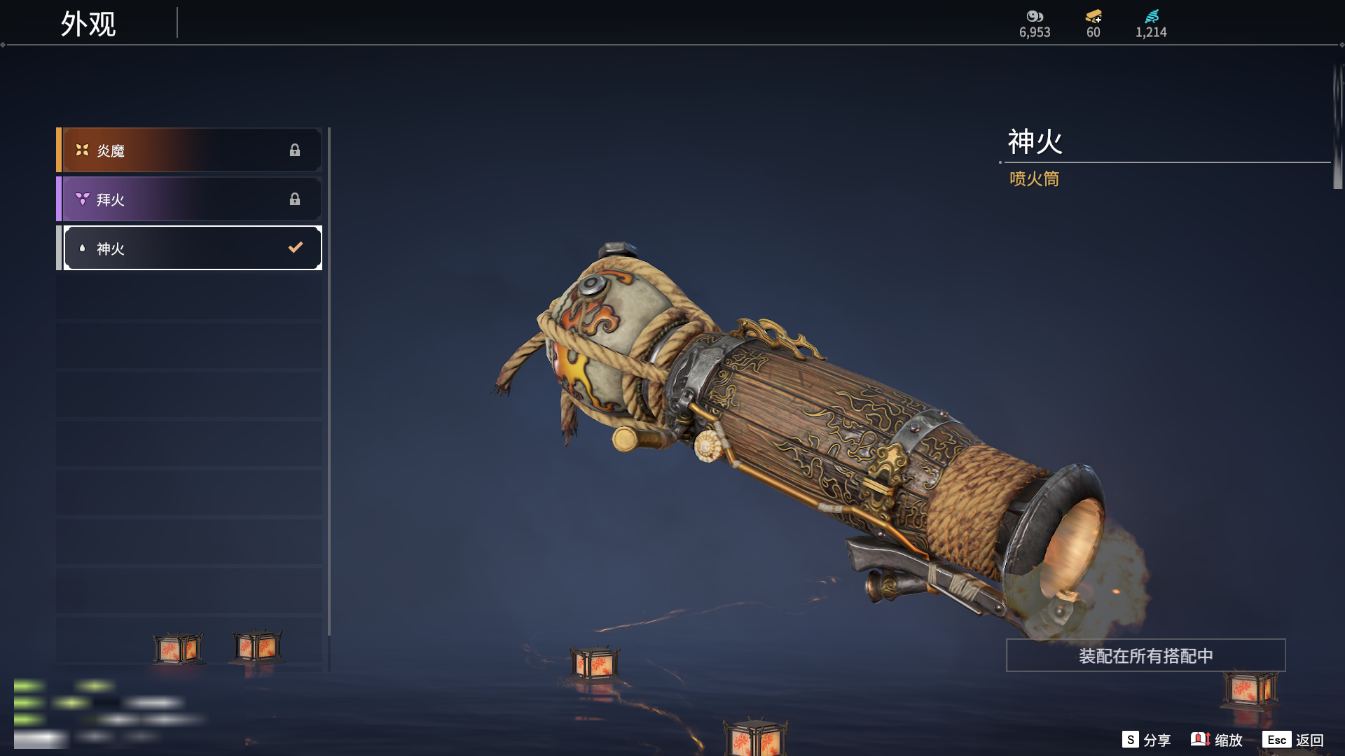This screenshot has width=1345, height=756.
Task: Click the 外观 appearance title tab
Action: point(88,24)
